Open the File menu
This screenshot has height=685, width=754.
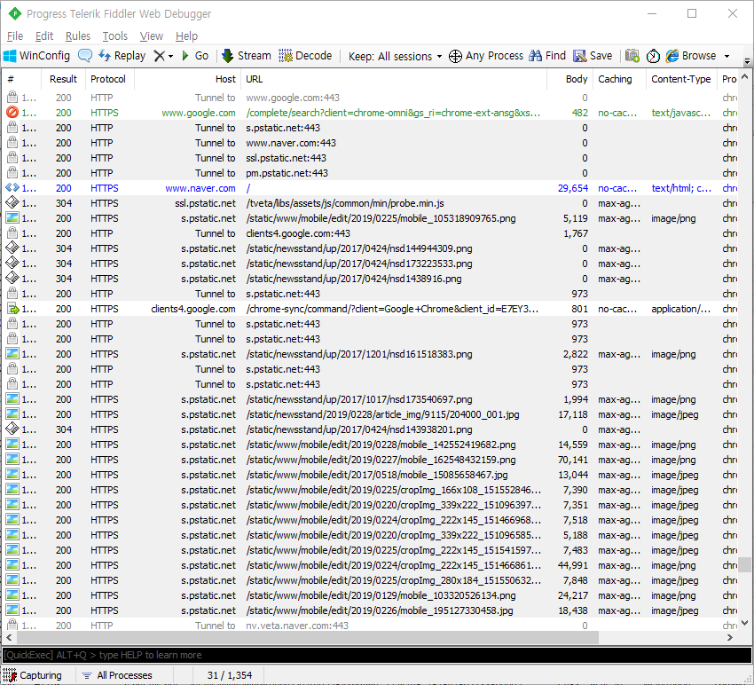pos(15,36)
